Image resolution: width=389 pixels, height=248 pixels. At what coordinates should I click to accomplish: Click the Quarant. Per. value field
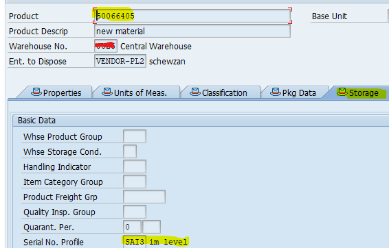tap(132, 227)
